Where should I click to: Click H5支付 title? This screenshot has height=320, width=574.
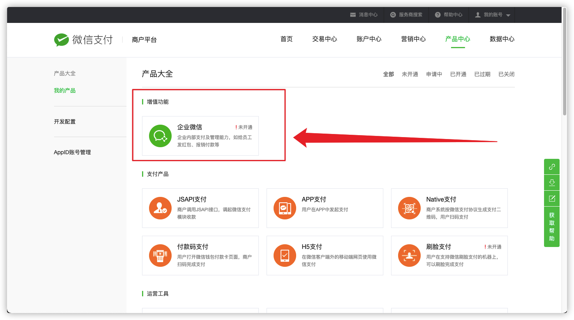312,247
